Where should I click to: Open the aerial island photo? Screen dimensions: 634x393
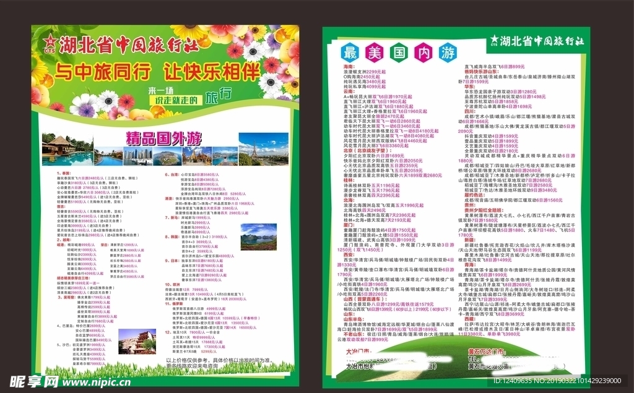pyautogui.click(x=167, y=156)
